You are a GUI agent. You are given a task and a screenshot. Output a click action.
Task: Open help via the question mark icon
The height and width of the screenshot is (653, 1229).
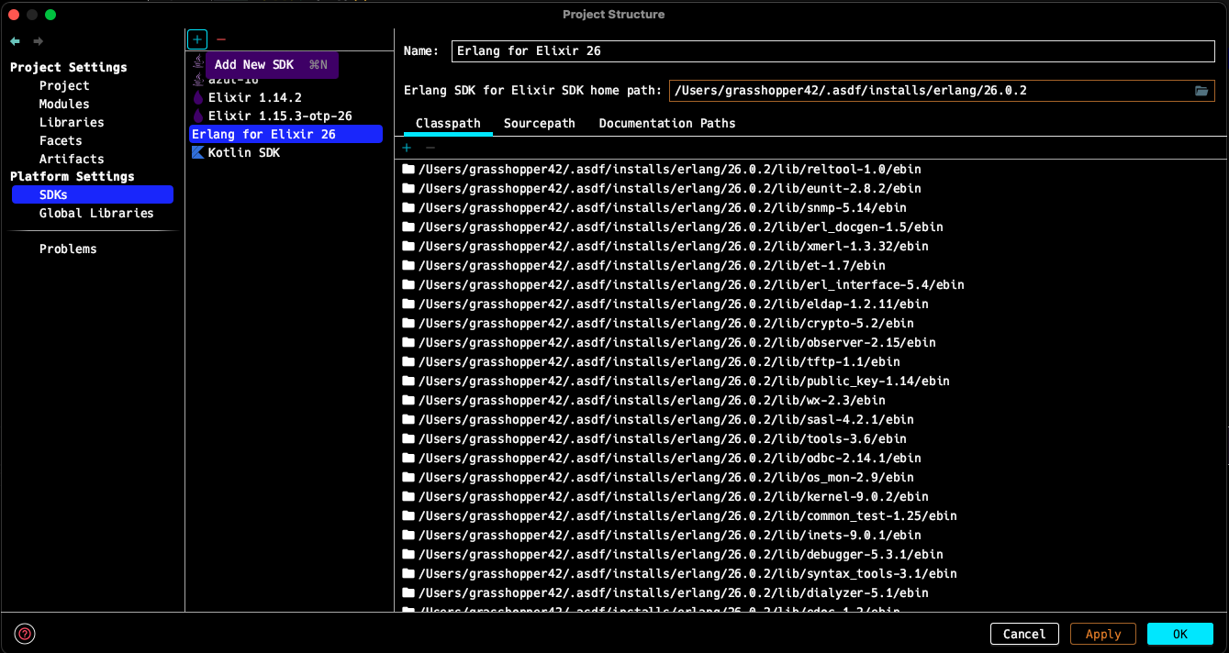25,633
